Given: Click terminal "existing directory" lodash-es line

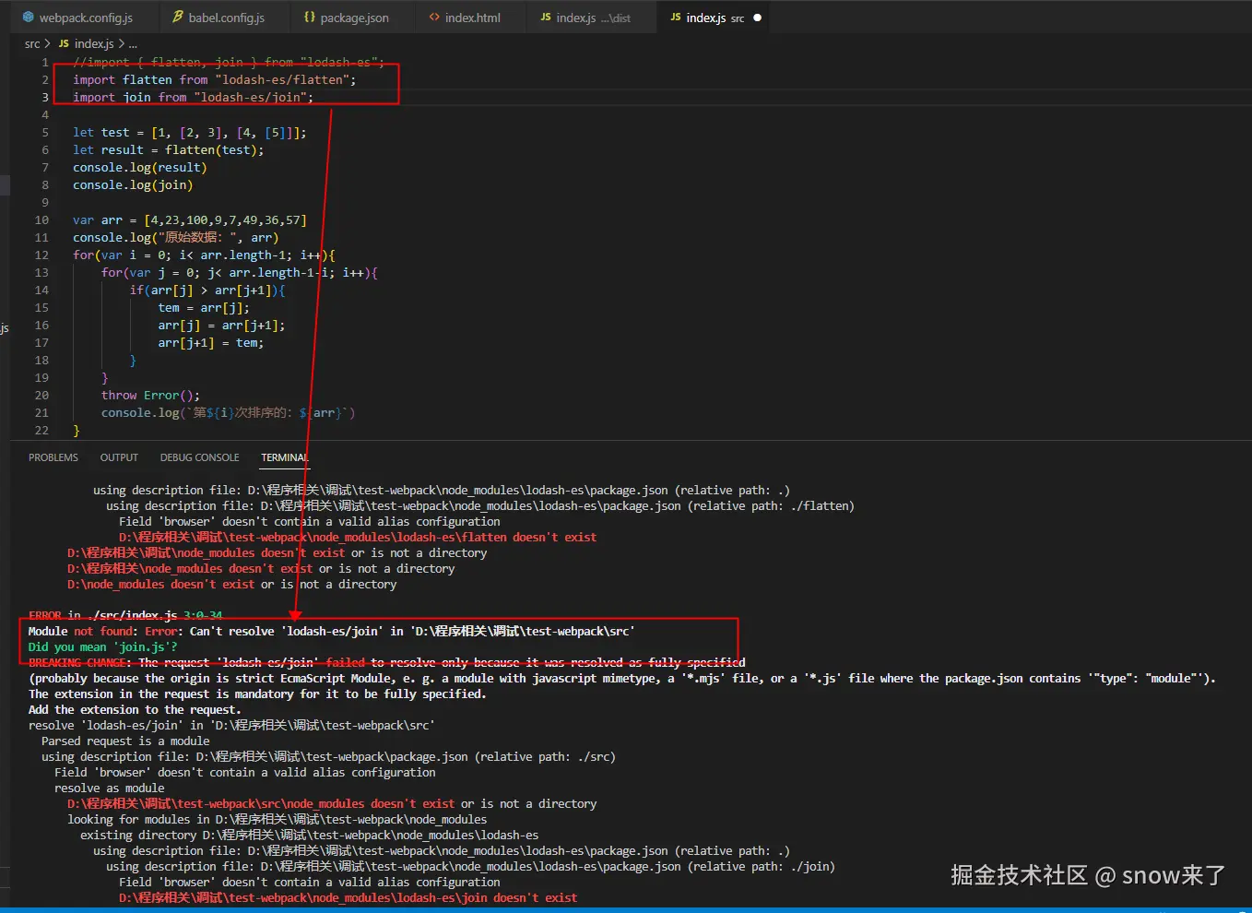Looking at the screenshot, I should (310, 836).
